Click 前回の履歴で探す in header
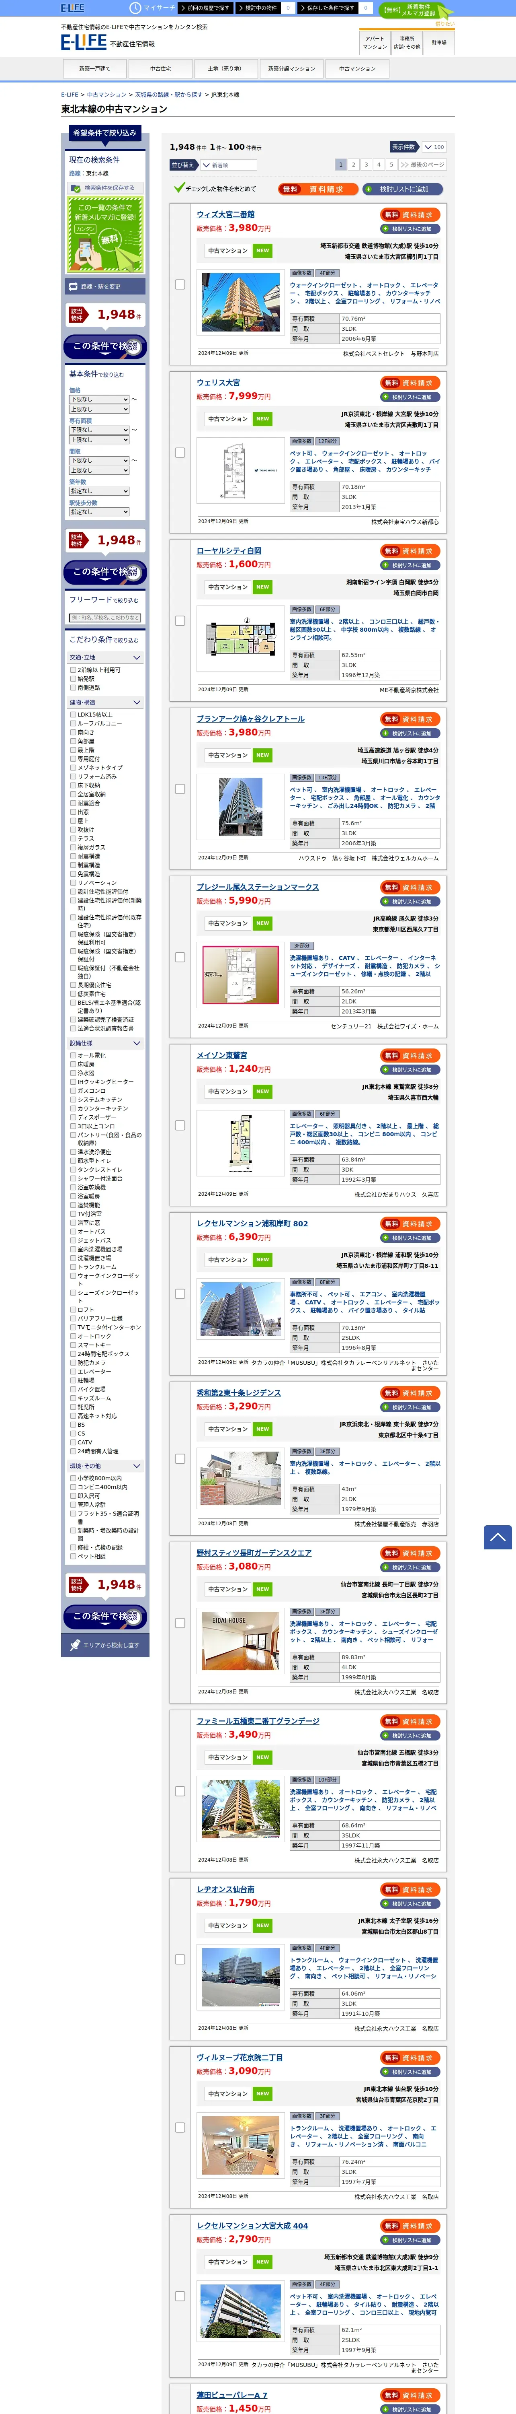The width and height of the screenshot is (516, 2414). pyautogui.click(x=207, y=8)
